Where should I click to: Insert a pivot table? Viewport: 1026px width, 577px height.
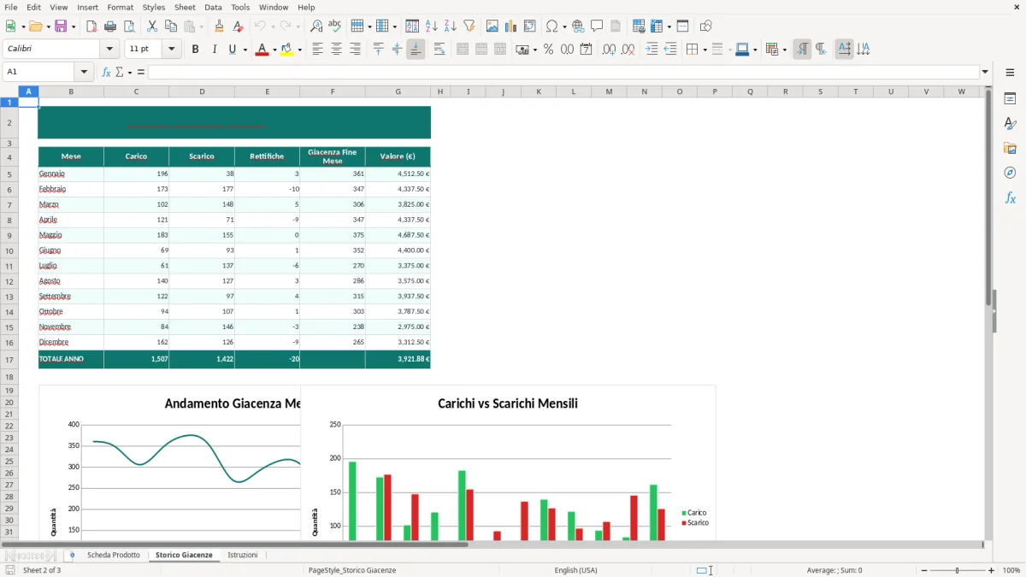(x=530, y=26)
